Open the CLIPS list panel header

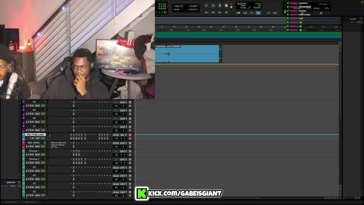click(x=353, y=19)
